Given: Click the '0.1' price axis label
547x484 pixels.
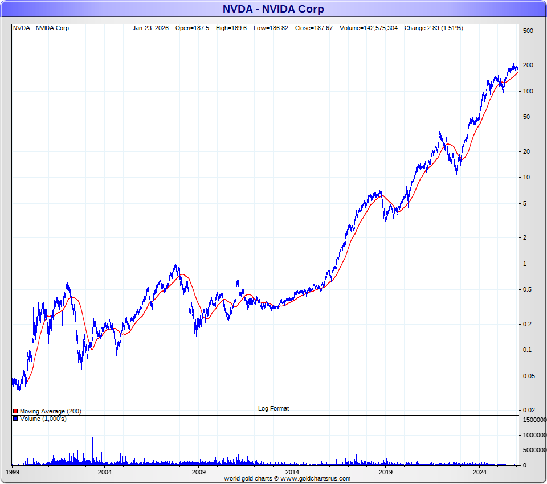Looking at the screenshot, I should (528, 350).
